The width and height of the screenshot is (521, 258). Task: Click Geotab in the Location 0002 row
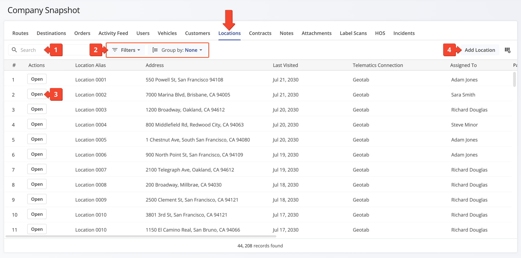pyautogui.click(x=361, y=95)
